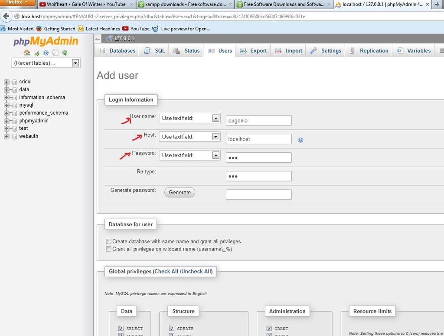Open the Getting Started bookmark
This screenshot has height=336, width=444.
[x=56, y=29]
